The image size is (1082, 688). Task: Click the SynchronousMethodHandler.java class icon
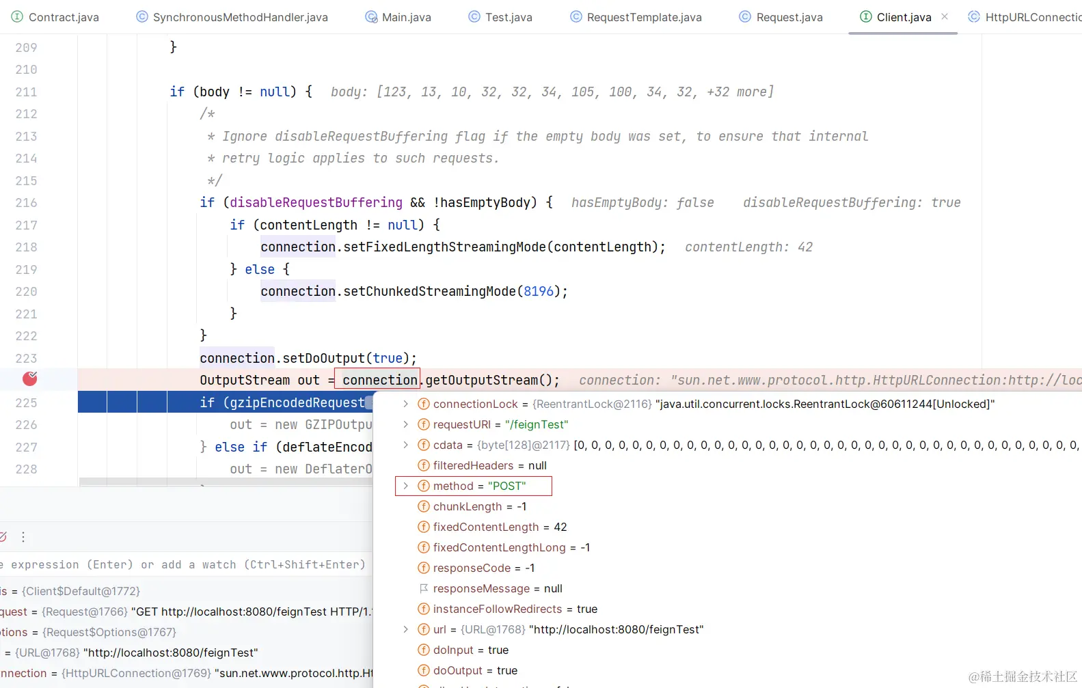(141, 16)
